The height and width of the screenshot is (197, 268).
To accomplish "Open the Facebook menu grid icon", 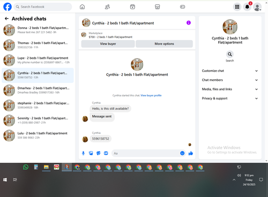I will (x=237, y=7).
